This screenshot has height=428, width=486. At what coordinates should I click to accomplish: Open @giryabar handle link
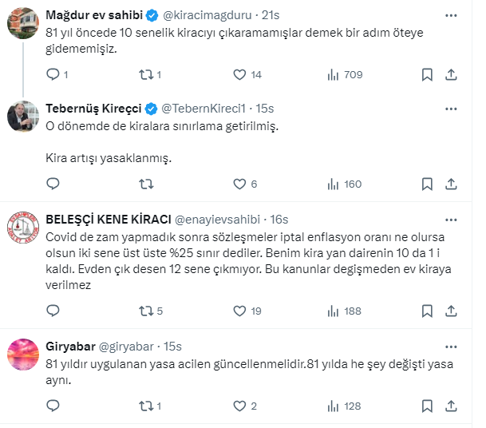[x=128, y=347]
